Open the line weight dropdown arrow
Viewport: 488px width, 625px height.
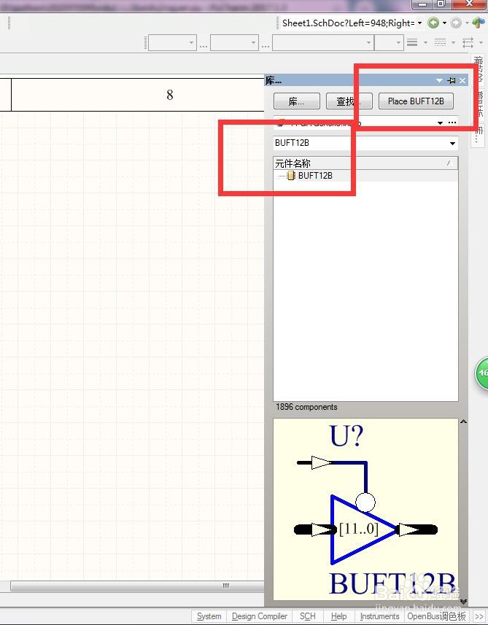[x=425, y=42]
